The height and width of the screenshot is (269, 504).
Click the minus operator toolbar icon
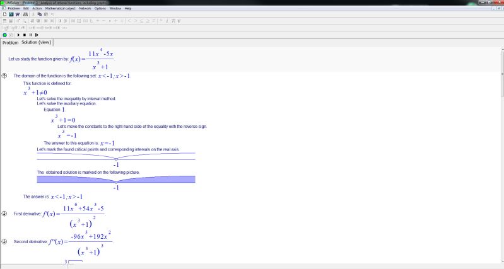point(103,21)
